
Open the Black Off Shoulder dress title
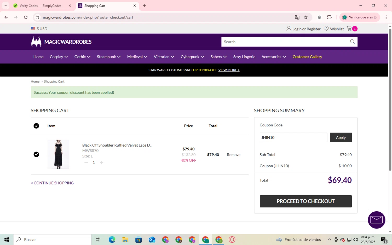coord(117,145)
